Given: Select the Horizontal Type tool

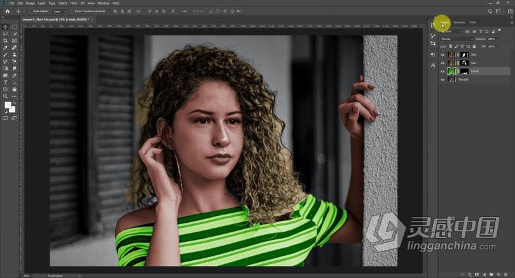Looking at the screenshot, I should 5,83.
